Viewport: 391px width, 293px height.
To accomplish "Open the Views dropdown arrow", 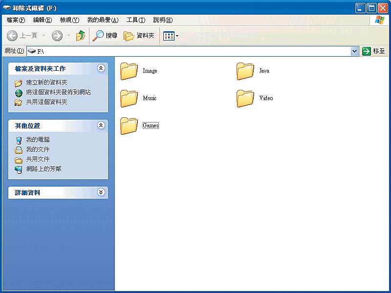I will (x=177, y=36).
